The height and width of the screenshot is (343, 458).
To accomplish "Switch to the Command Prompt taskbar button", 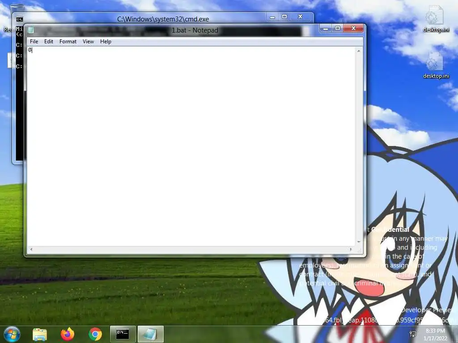I will click(x=123, y=334).
